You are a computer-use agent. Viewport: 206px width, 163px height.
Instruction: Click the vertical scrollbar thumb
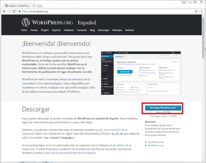click(x=203, y=38)
